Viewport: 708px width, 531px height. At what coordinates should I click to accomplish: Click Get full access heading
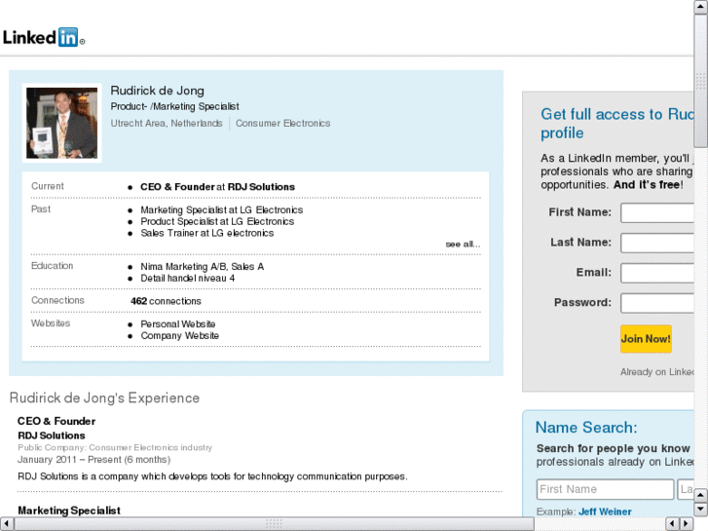(617, 124)
